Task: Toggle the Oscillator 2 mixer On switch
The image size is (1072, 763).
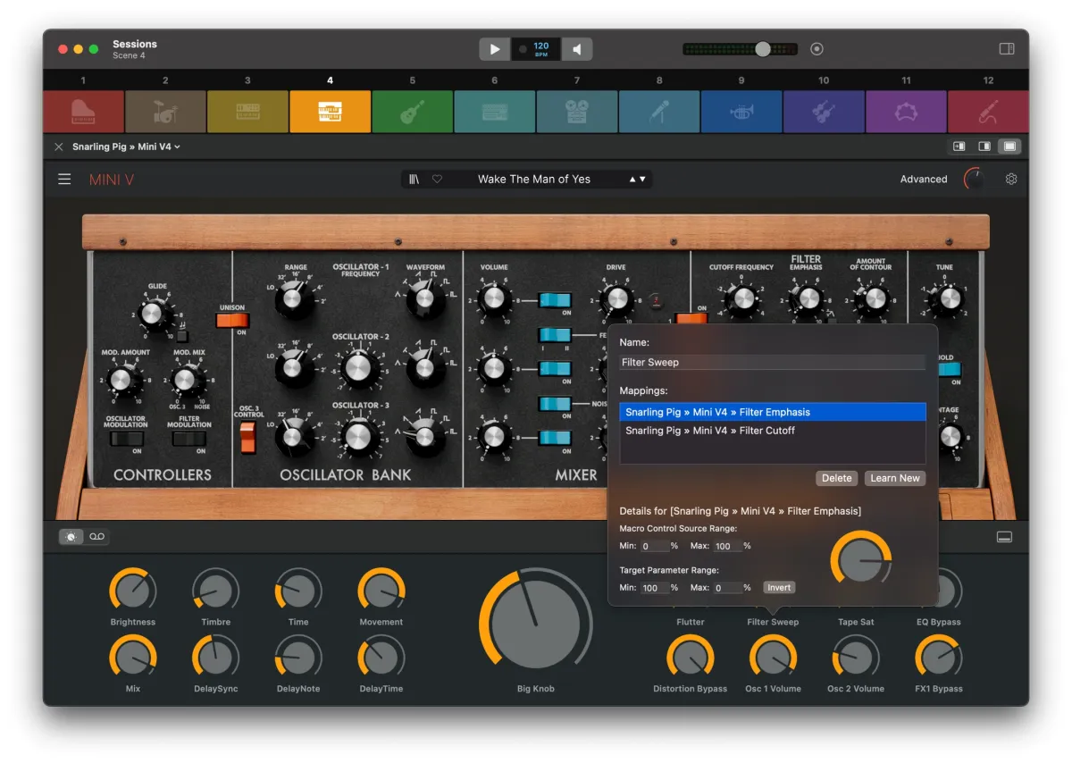Action: click(554, 369)
